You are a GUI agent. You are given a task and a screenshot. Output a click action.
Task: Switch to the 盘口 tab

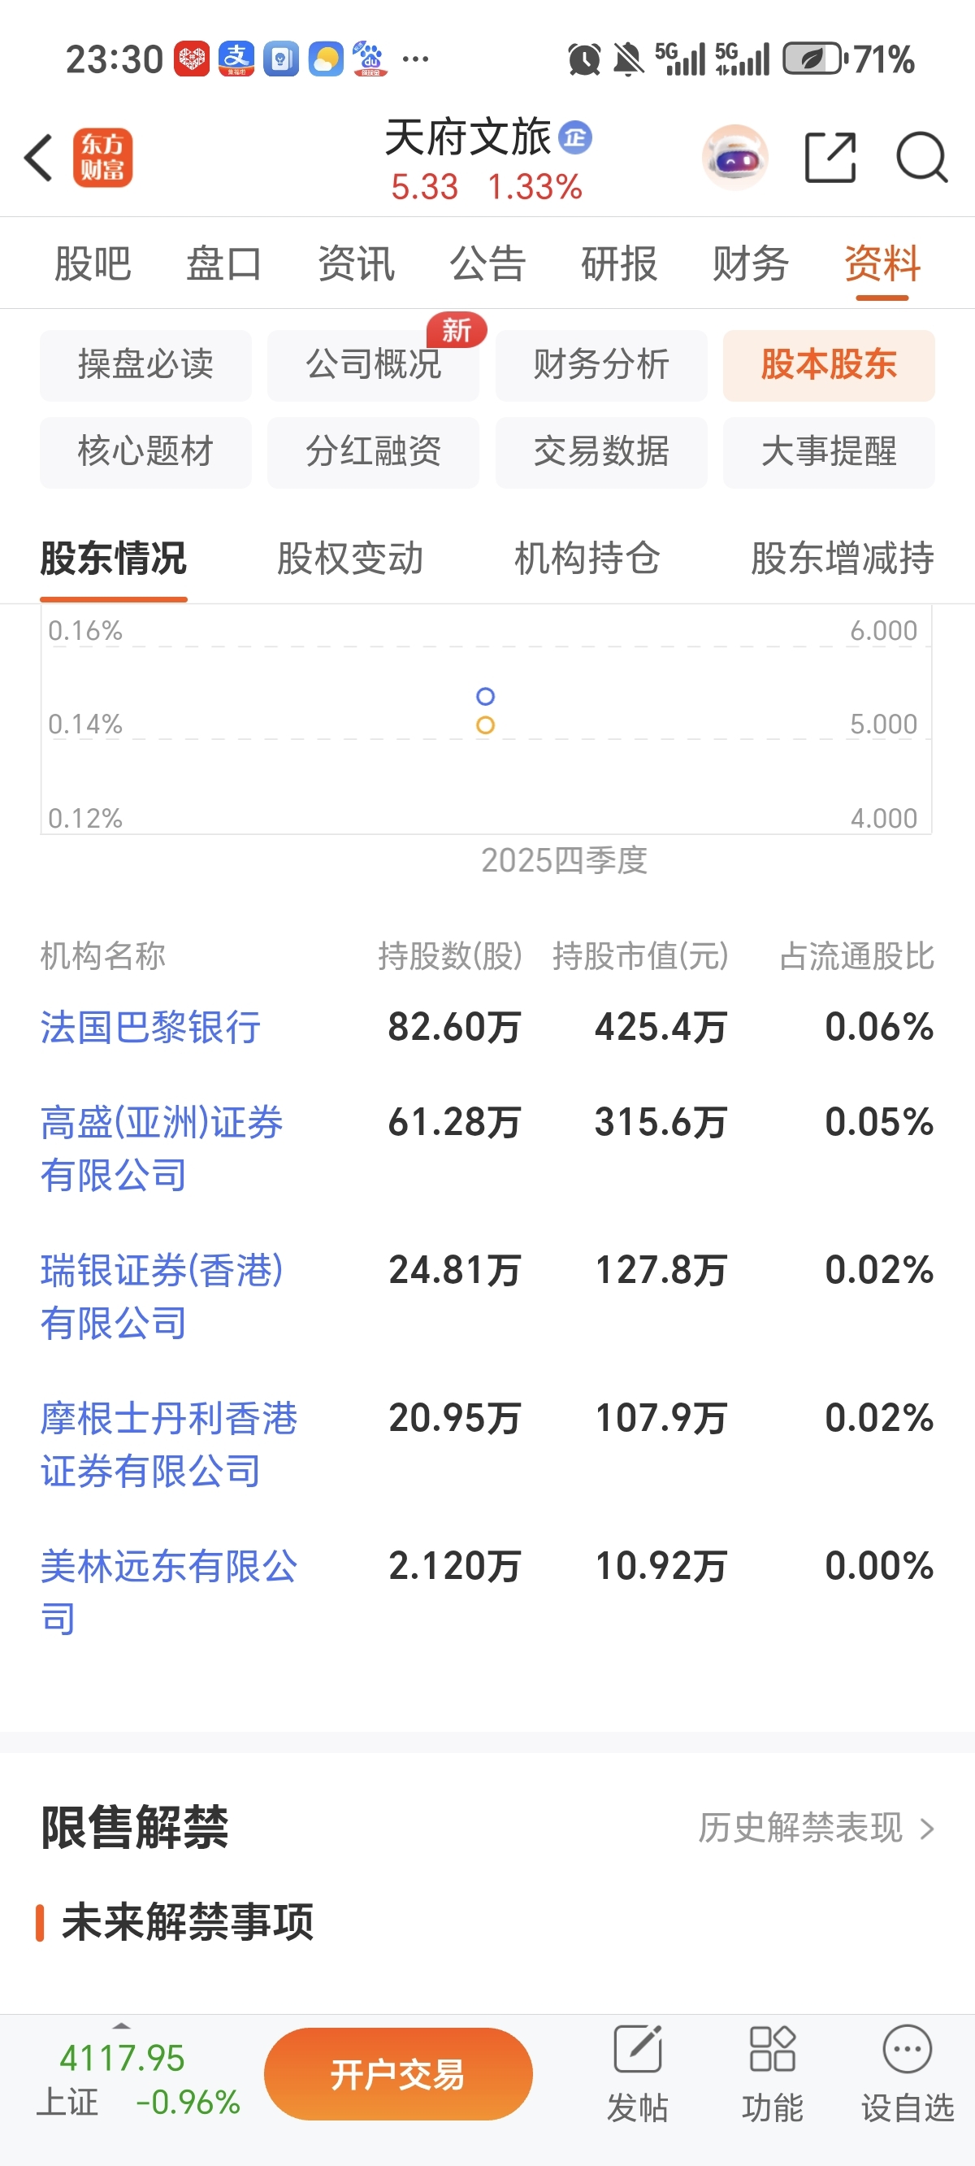point(224,263)
